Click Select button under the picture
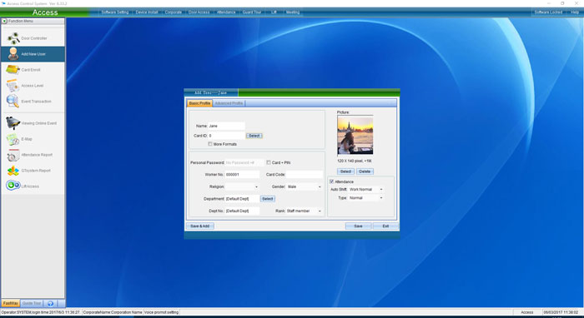584x318 pixels. coord(345,171)
